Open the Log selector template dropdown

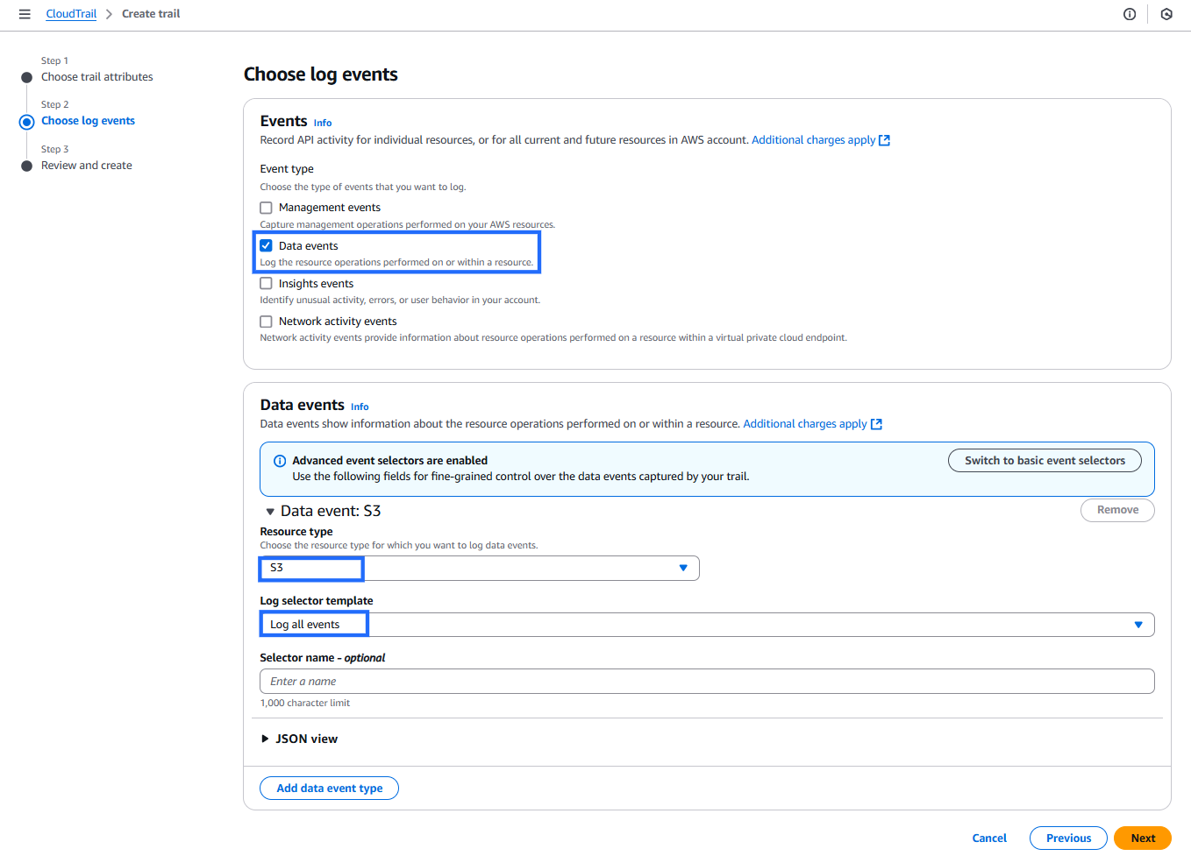pos(706,625)
